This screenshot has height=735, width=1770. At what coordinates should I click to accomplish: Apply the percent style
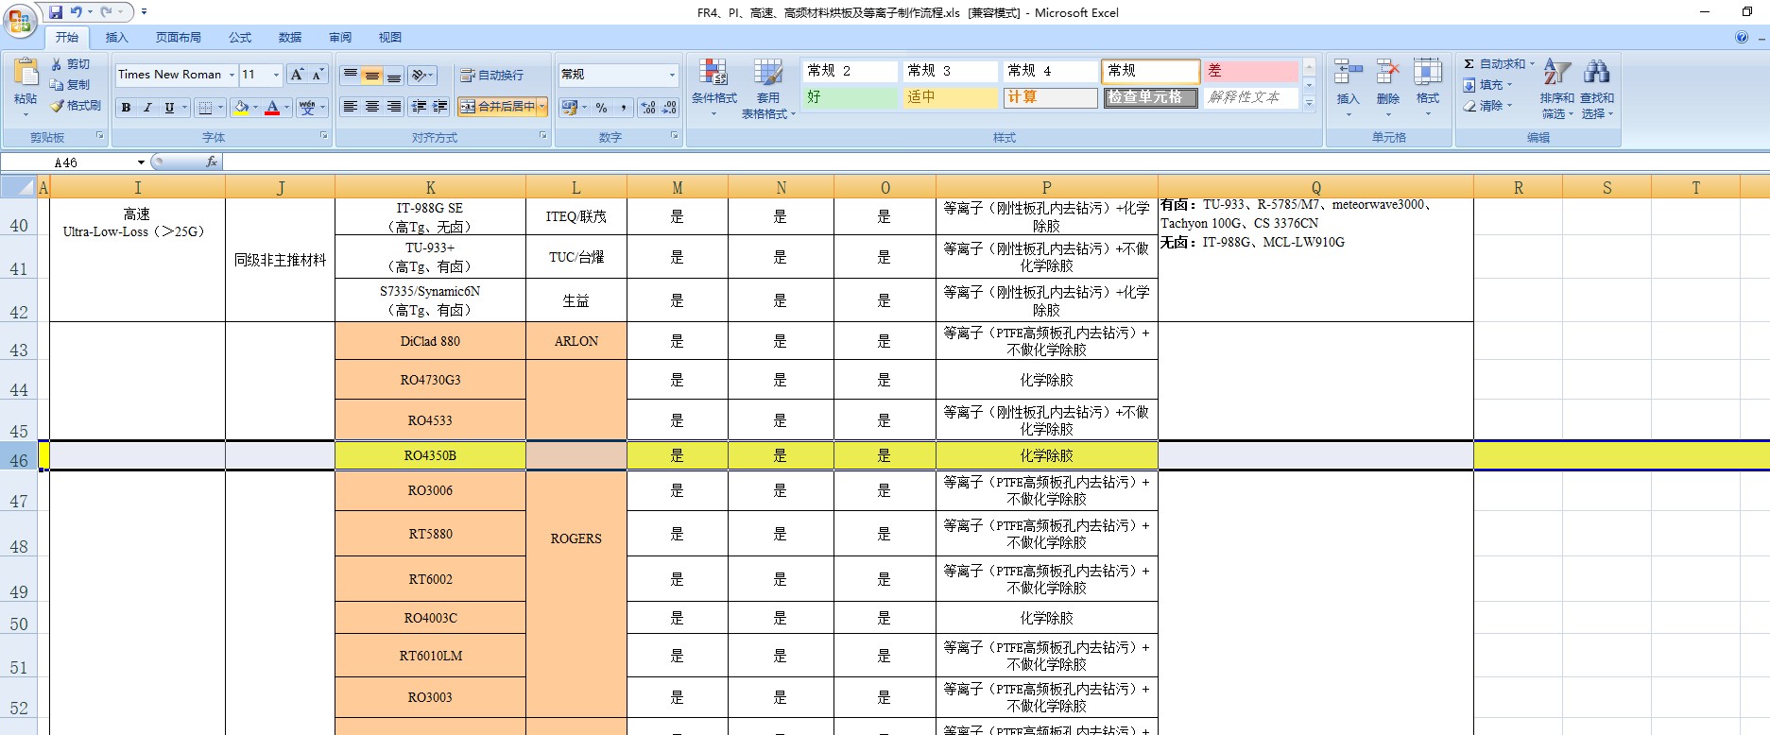(601, 108)
